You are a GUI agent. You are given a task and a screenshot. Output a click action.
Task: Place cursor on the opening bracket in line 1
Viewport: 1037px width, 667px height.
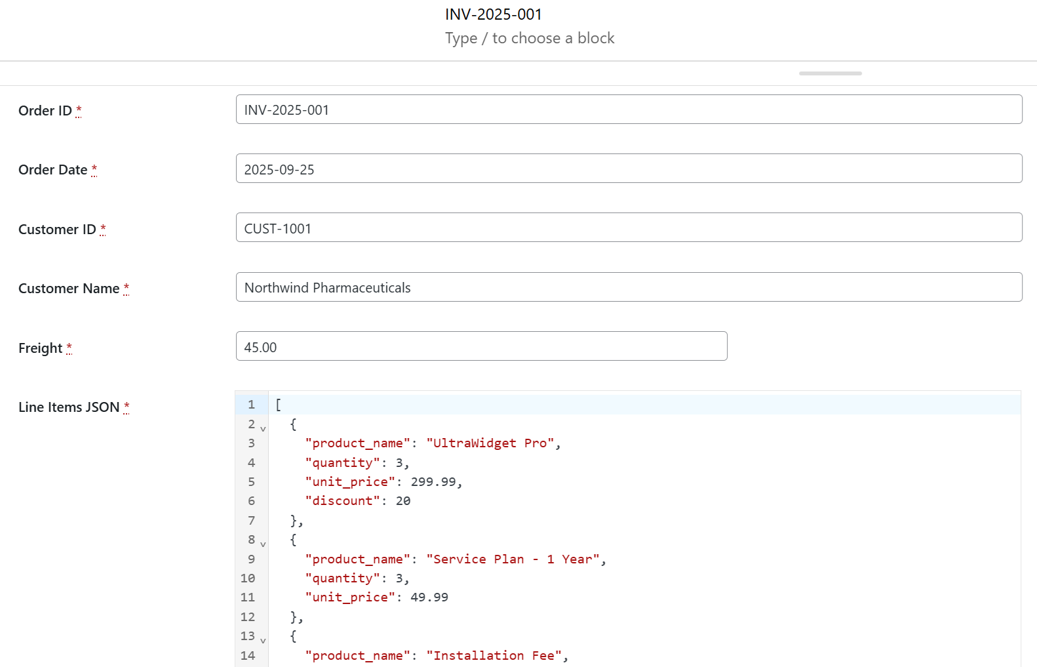click(x=278, y=405)
